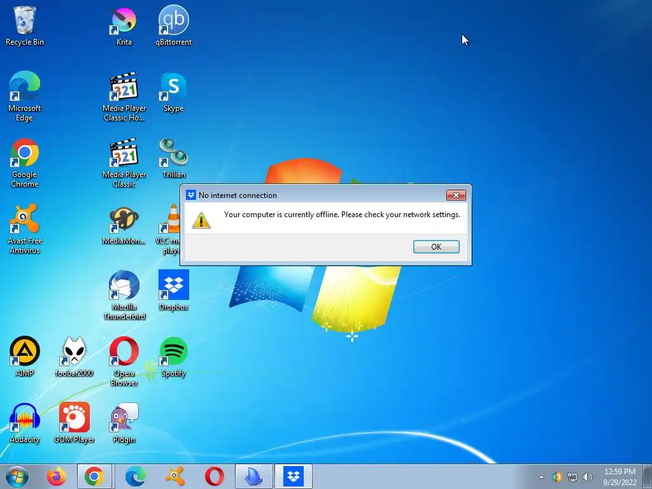Open the clock showing 12:59 PM

pyautogui.click(x=620, y=477)
